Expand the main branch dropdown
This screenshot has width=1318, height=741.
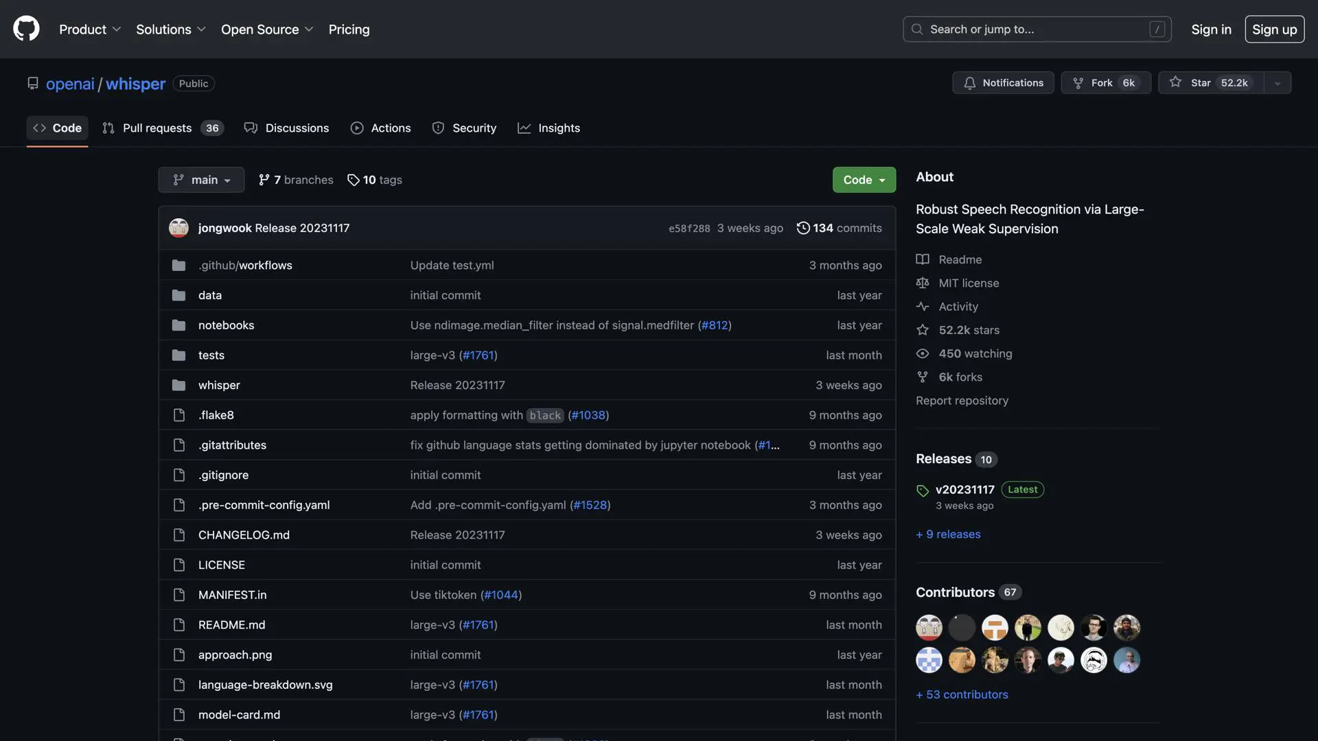[x=201, y=180]
